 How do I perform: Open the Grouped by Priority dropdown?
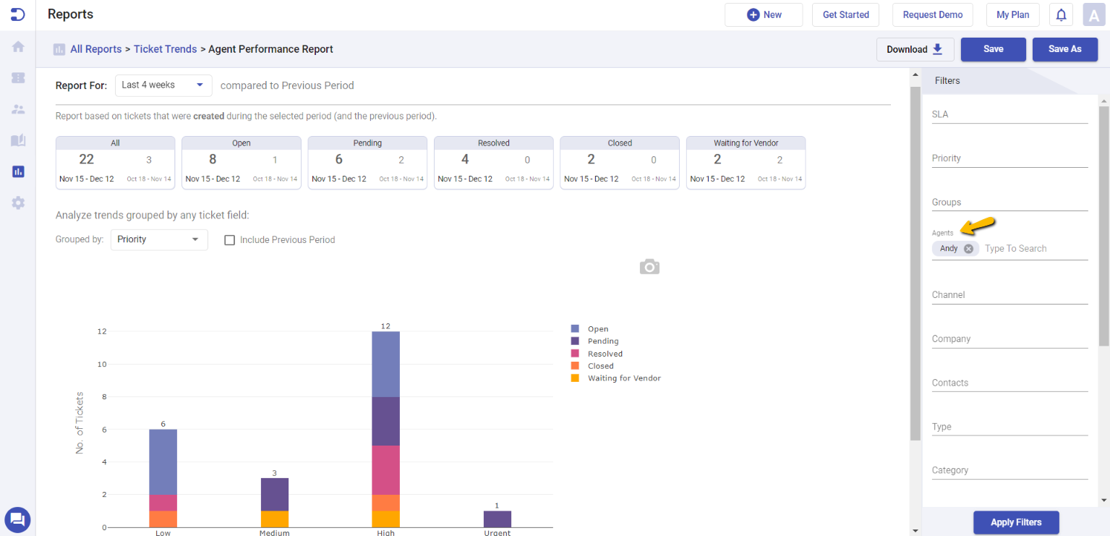click(x=159, y=239)
